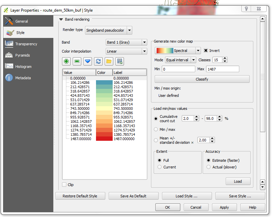Viewport: 275px width, 217px height.
Task: Click the red color swatch for 1487.000000
Action: [104, 139]
